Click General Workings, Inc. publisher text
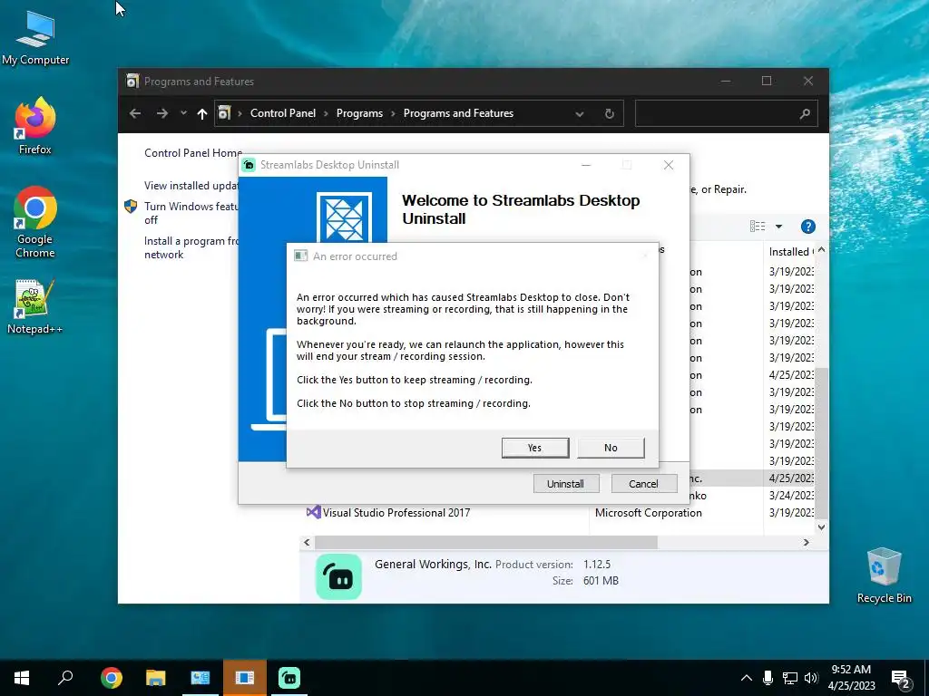Image resolution: width=929 pixels, height=696 pixels. pos(433,564)
